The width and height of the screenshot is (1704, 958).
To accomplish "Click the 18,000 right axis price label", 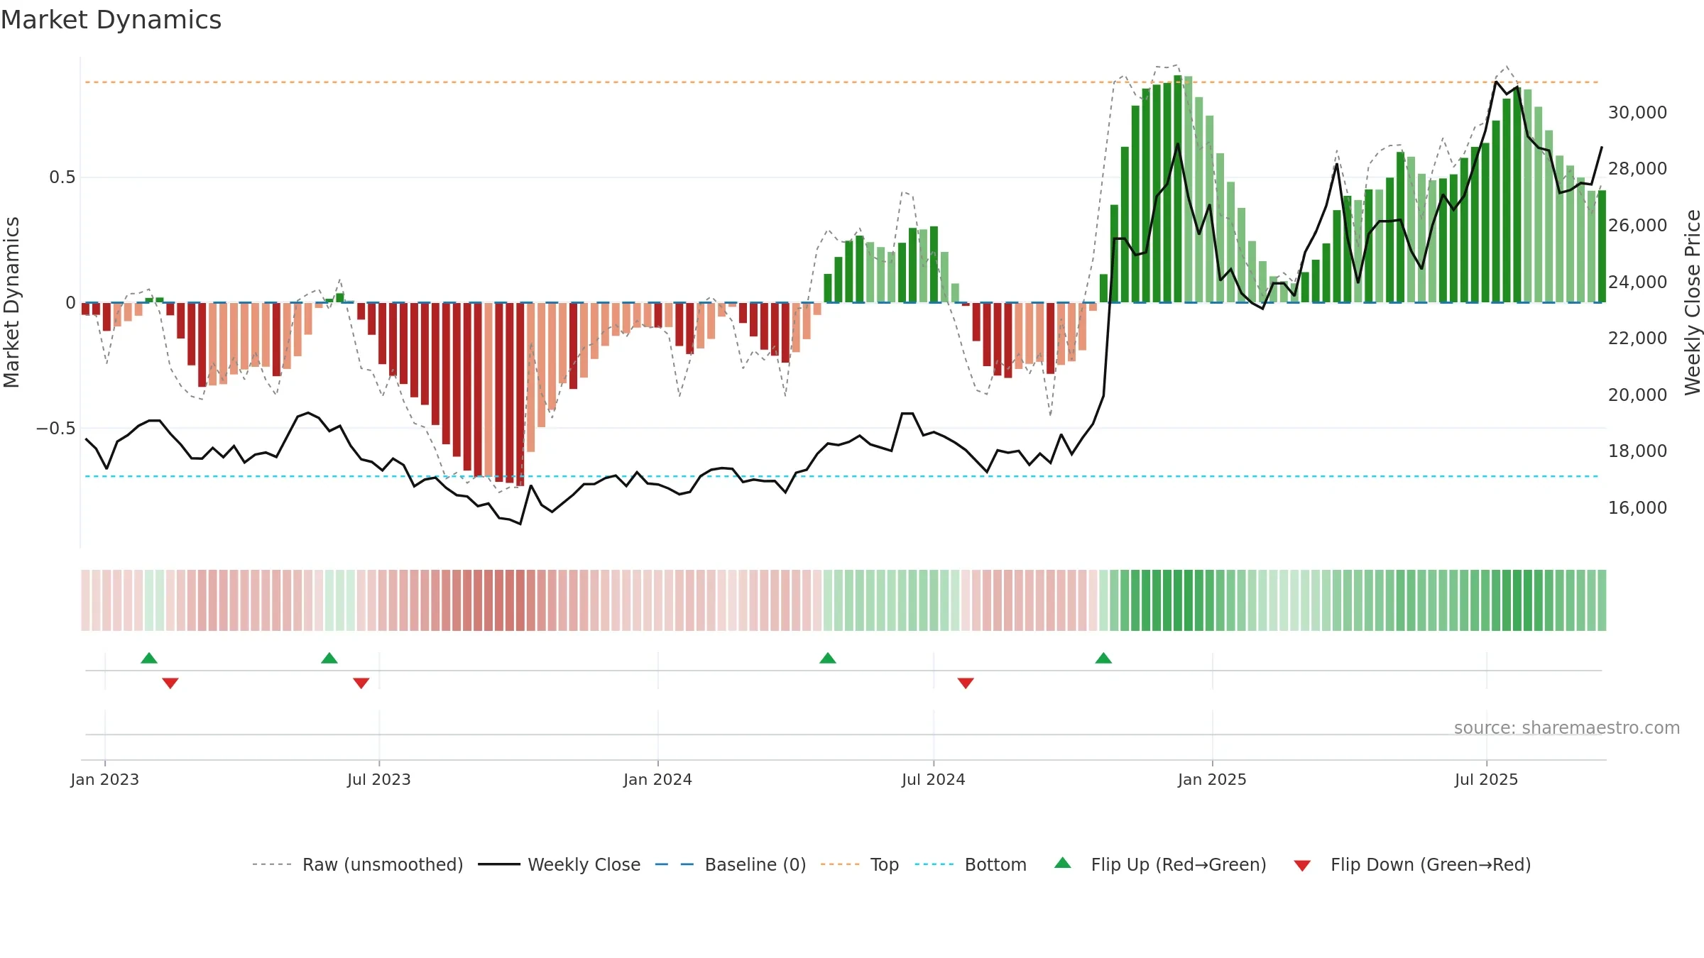I will click(x=1638, y=451).
